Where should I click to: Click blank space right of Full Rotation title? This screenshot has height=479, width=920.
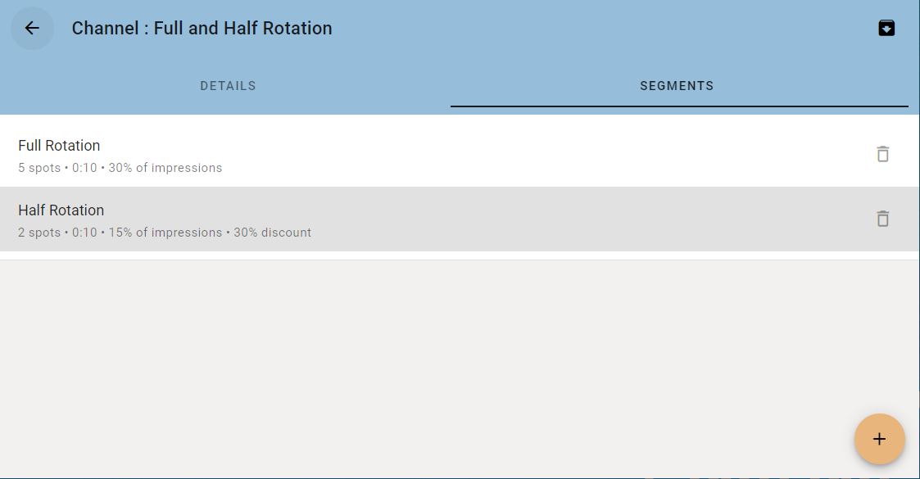tap(469, 146)
